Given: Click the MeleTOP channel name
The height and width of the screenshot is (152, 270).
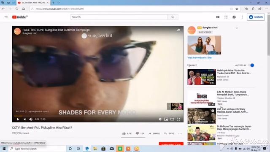Looking at the screenshot, I should 221,77.
